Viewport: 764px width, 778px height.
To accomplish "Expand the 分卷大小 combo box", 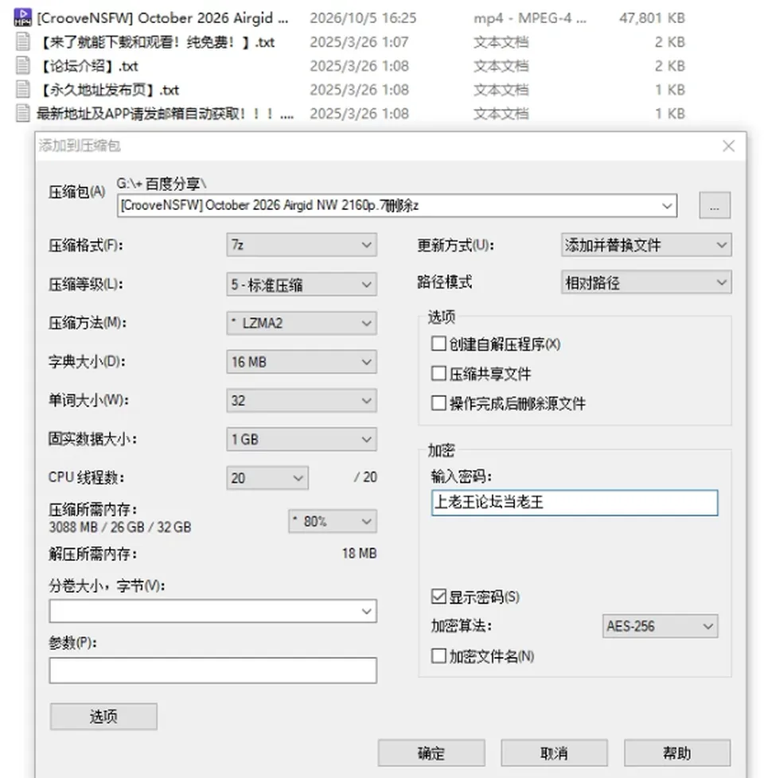I will (213, 611).
